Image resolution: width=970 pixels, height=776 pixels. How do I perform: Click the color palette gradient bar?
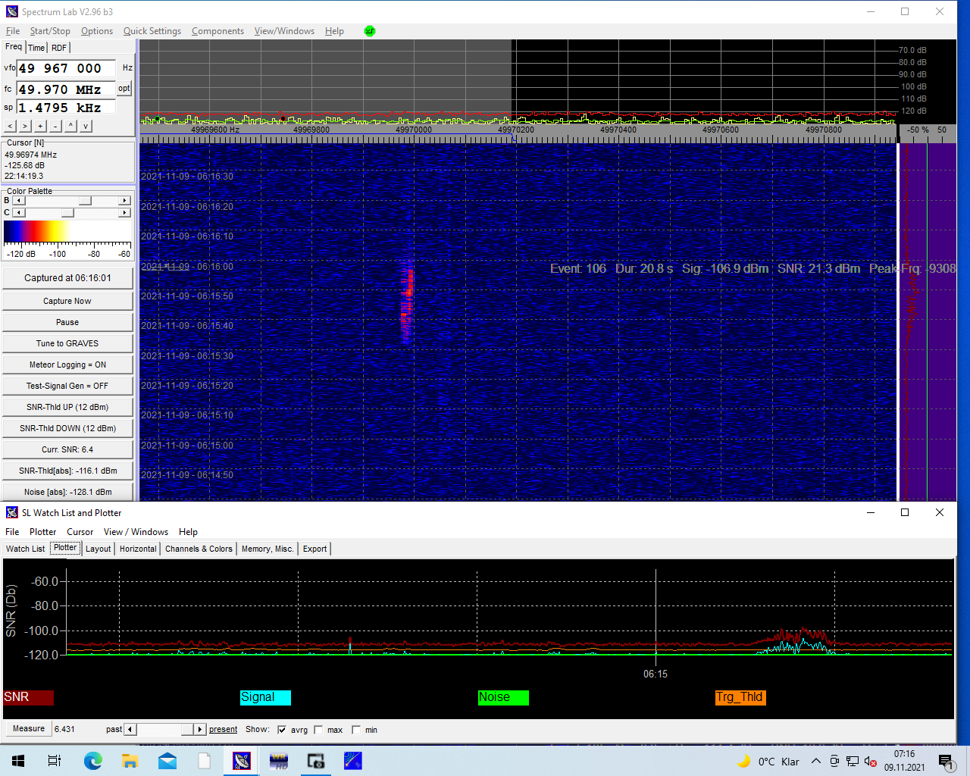67,231
